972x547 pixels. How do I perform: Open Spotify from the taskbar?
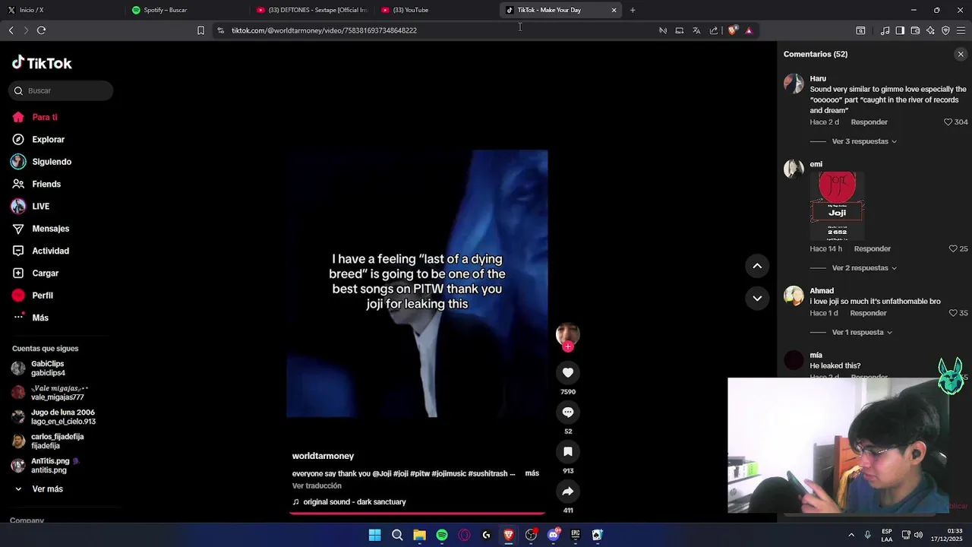[x=442, y=535]
